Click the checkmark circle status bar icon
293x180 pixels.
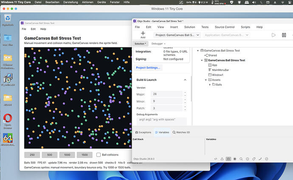(267, 159)
